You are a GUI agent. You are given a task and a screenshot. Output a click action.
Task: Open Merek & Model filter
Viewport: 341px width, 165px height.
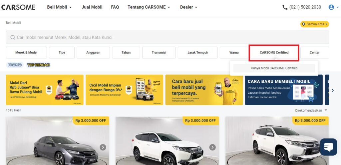click(26, 52)
